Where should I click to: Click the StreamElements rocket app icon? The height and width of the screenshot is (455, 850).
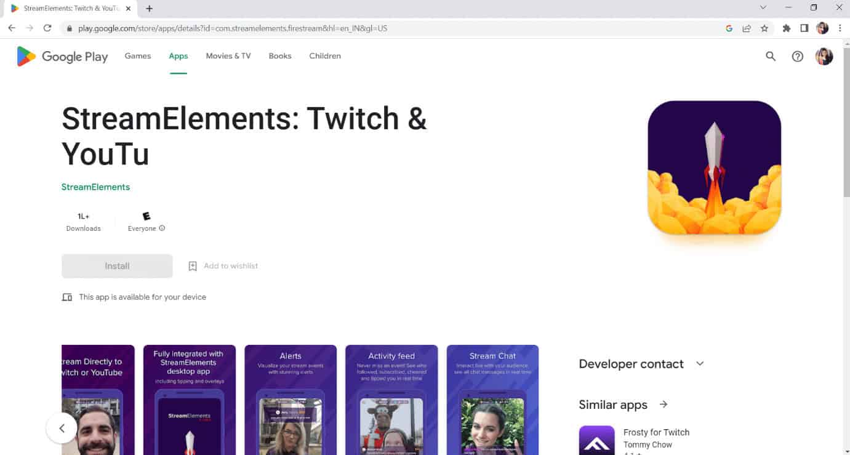point(714,167)
